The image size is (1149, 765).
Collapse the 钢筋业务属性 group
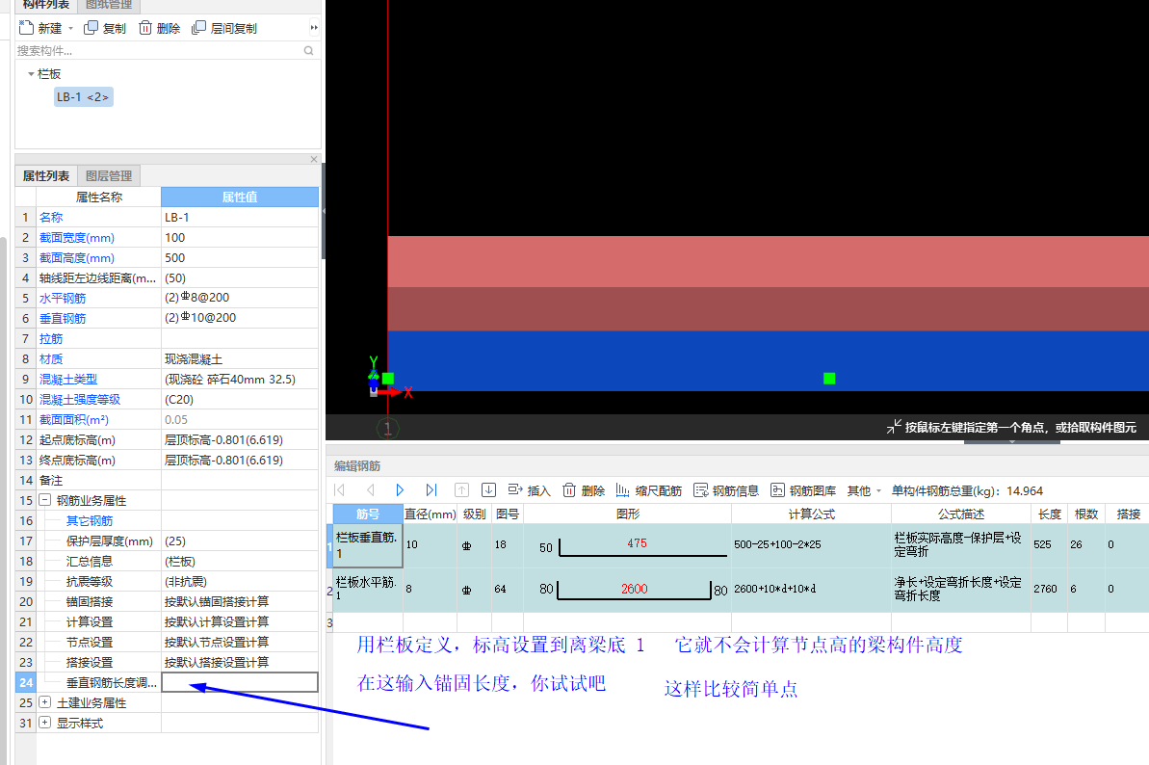44,500
